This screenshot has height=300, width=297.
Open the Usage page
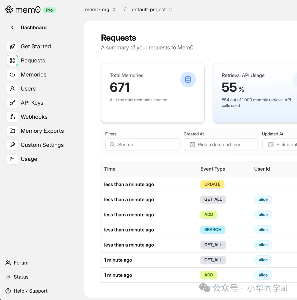[x=29, y=159]
